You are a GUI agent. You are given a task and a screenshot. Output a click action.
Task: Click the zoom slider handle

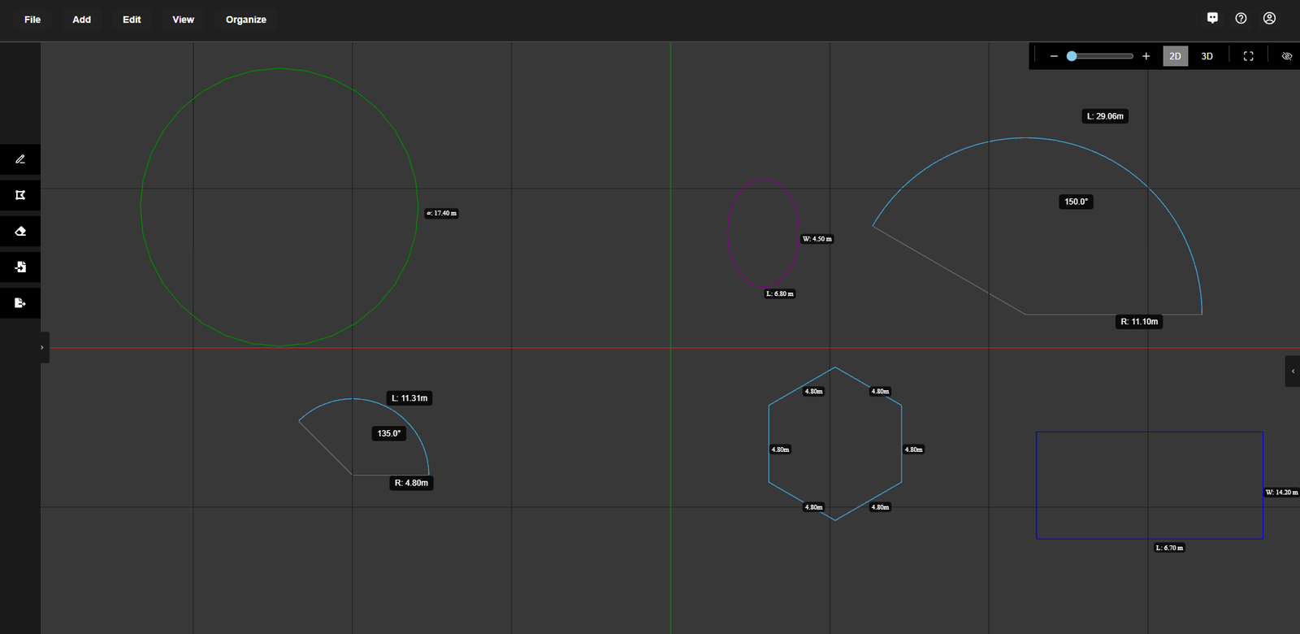point(1072,56)
